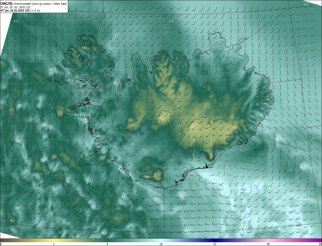Click the "5" mm color scale tick label
Image resolution: width=322 pixels, height=246 pixels.
(107, 244)
